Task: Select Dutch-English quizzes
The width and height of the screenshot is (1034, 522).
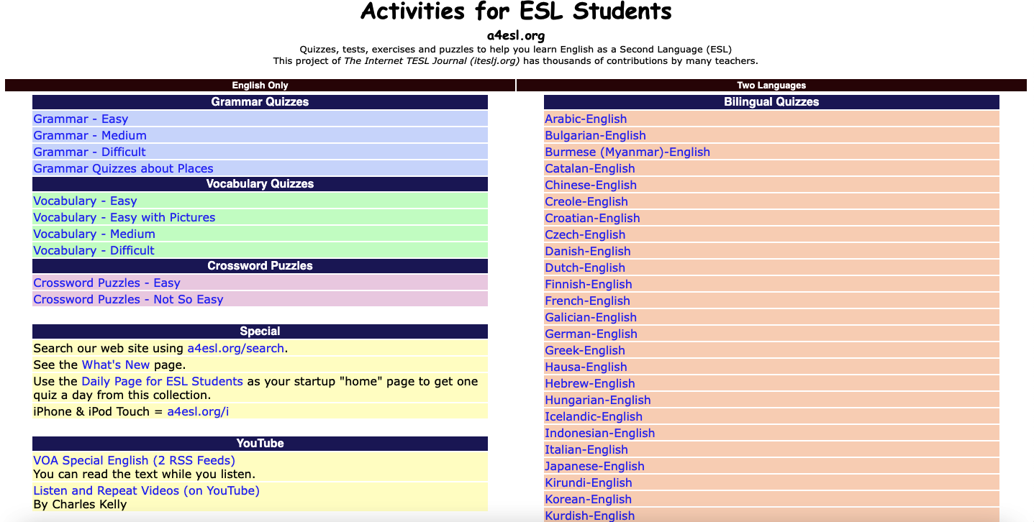Action: point(585,268)
